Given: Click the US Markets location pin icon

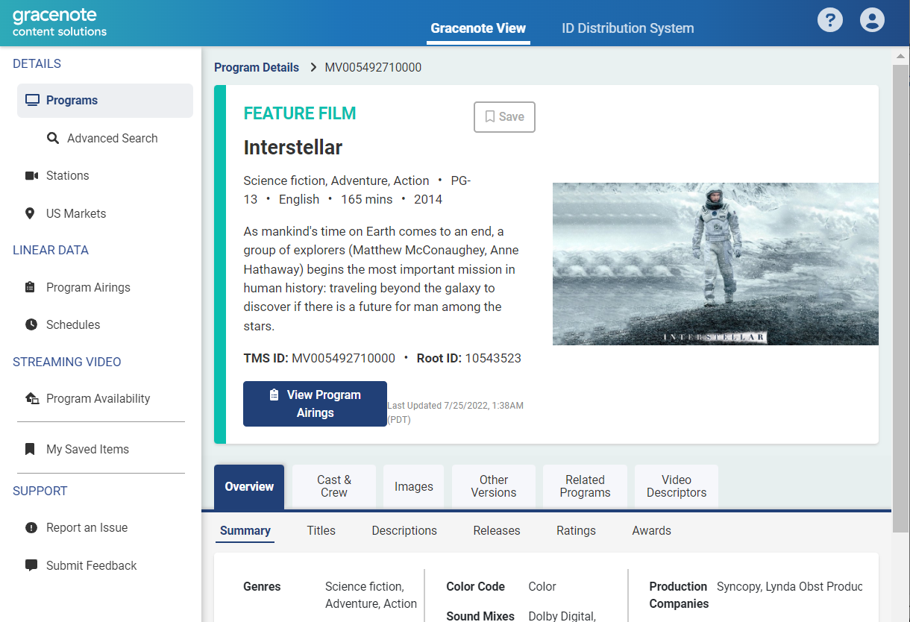Looking at the screenshot, I should 30,214.
